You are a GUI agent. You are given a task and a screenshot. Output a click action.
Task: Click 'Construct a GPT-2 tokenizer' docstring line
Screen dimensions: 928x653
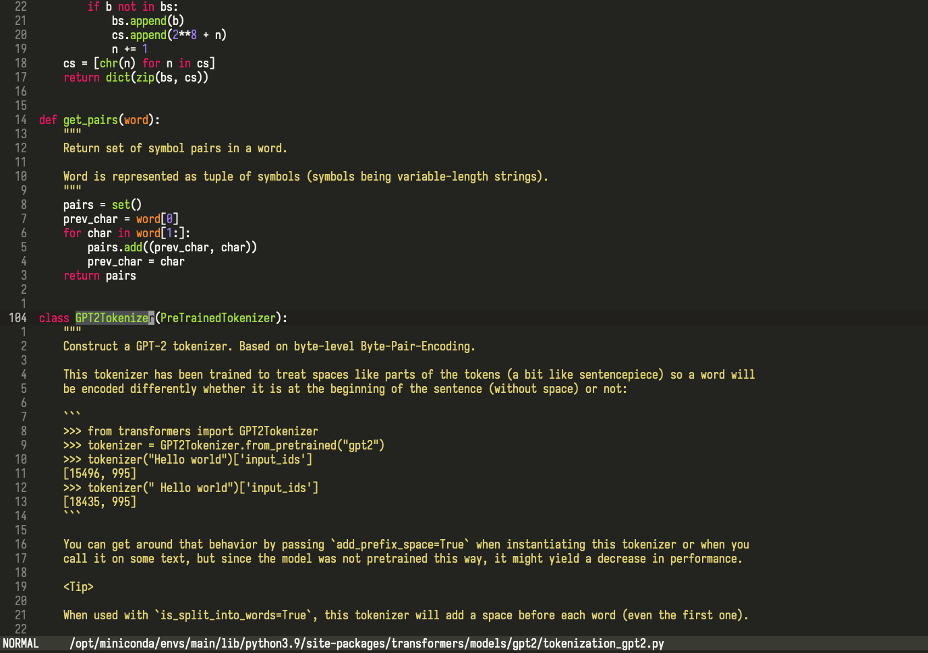(269, 346)
